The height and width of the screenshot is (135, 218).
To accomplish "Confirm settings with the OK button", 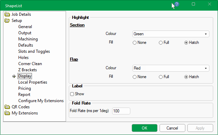I will click(145, 128).
